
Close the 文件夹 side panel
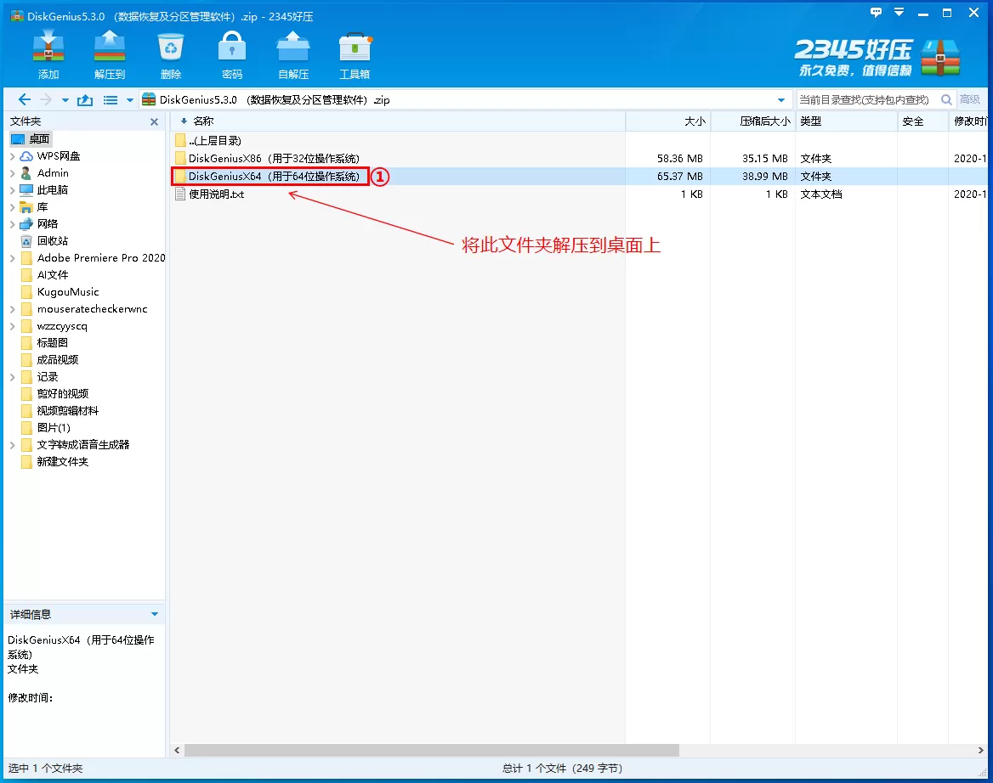154,122
